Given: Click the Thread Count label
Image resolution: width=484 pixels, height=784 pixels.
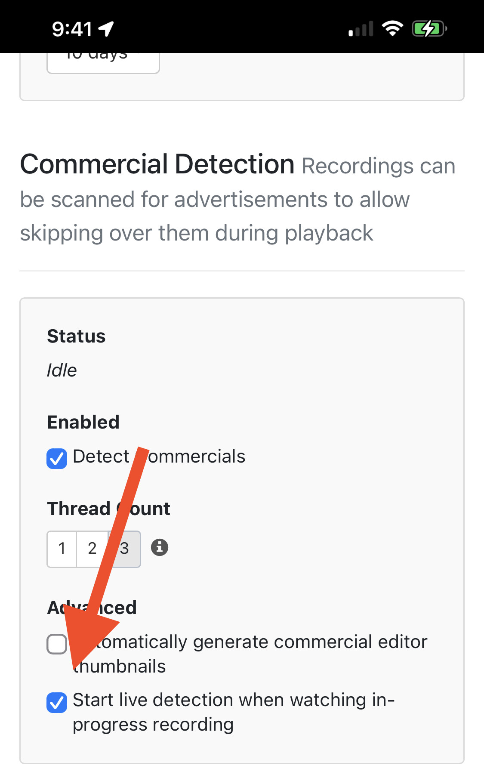Looking at the screenshot, I should coord(108,509).
